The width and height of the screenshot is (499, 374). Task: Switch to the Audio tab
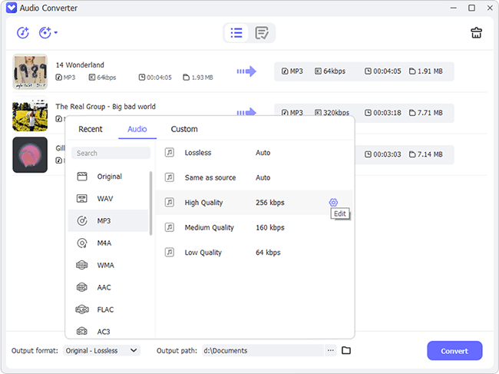click(x=137, y=129)
